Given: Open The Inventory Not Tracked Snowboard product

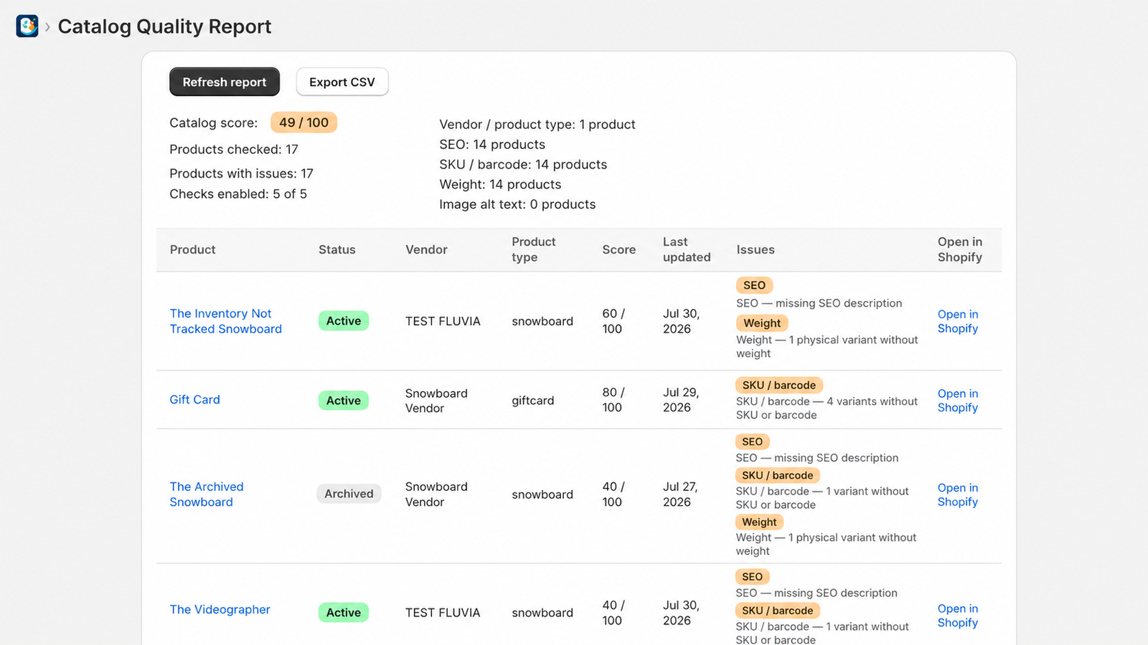Looking at the screenshot, I should tap(226, 321).
